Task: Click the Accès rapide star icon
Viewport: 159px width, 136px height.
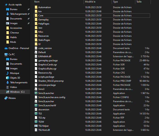Action: pyautogui.click(x=6, y=5)
